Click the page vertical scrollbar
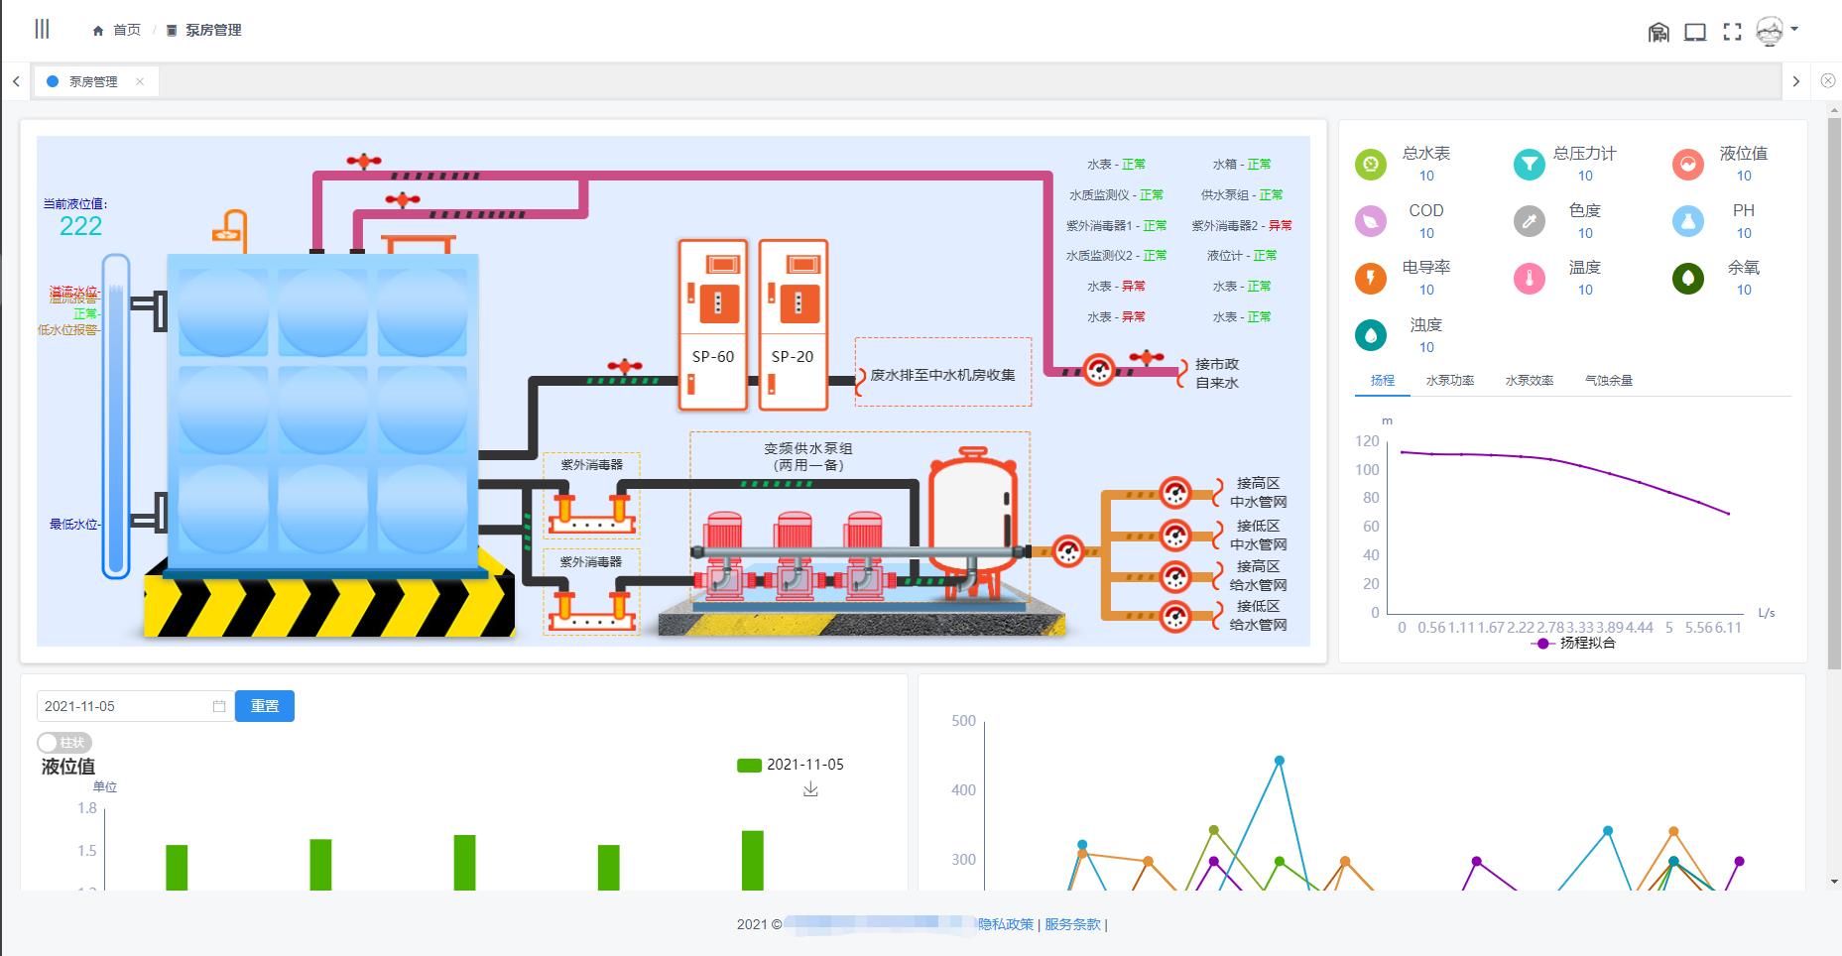This screenshot has width=1842, height=956. pos(1834,395)
